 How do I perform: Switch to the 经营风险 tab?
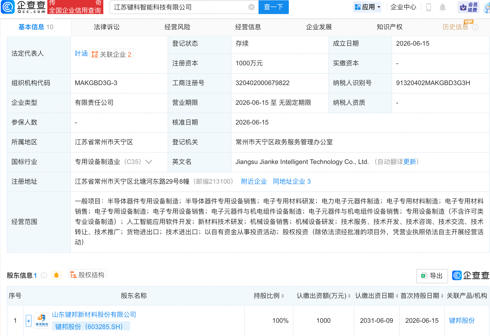click(177, 27)
